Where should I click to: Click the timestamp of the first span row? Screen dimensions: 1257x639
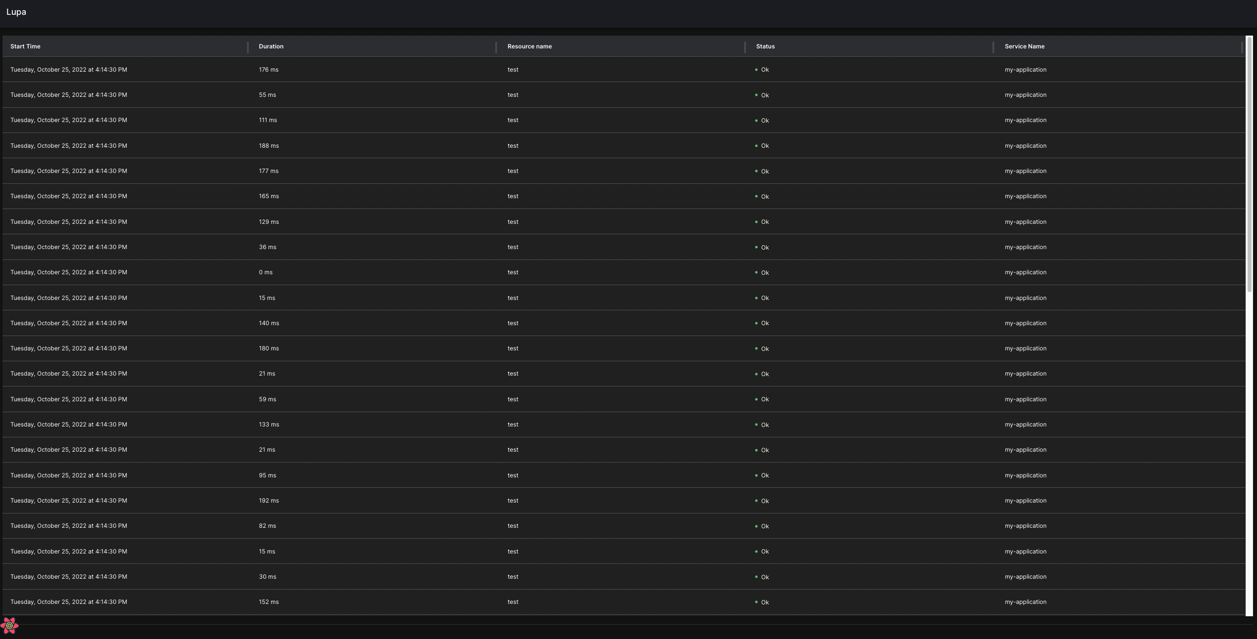(69, 70)
